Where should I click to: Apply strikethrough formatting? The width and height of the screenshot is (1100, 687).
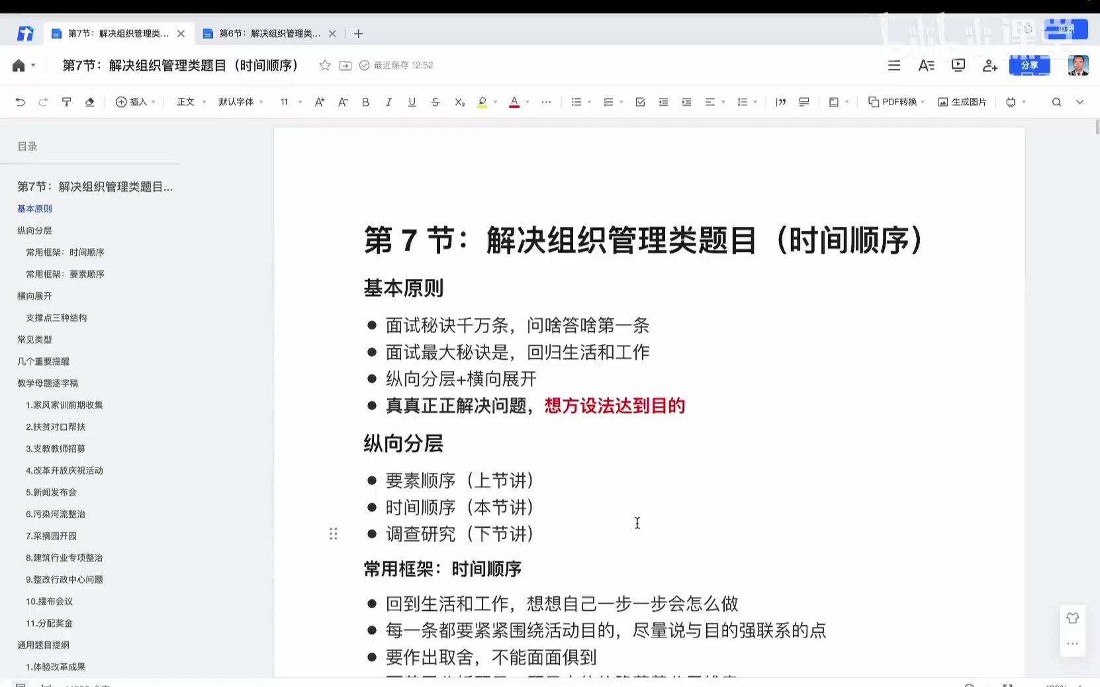(435, 102)
